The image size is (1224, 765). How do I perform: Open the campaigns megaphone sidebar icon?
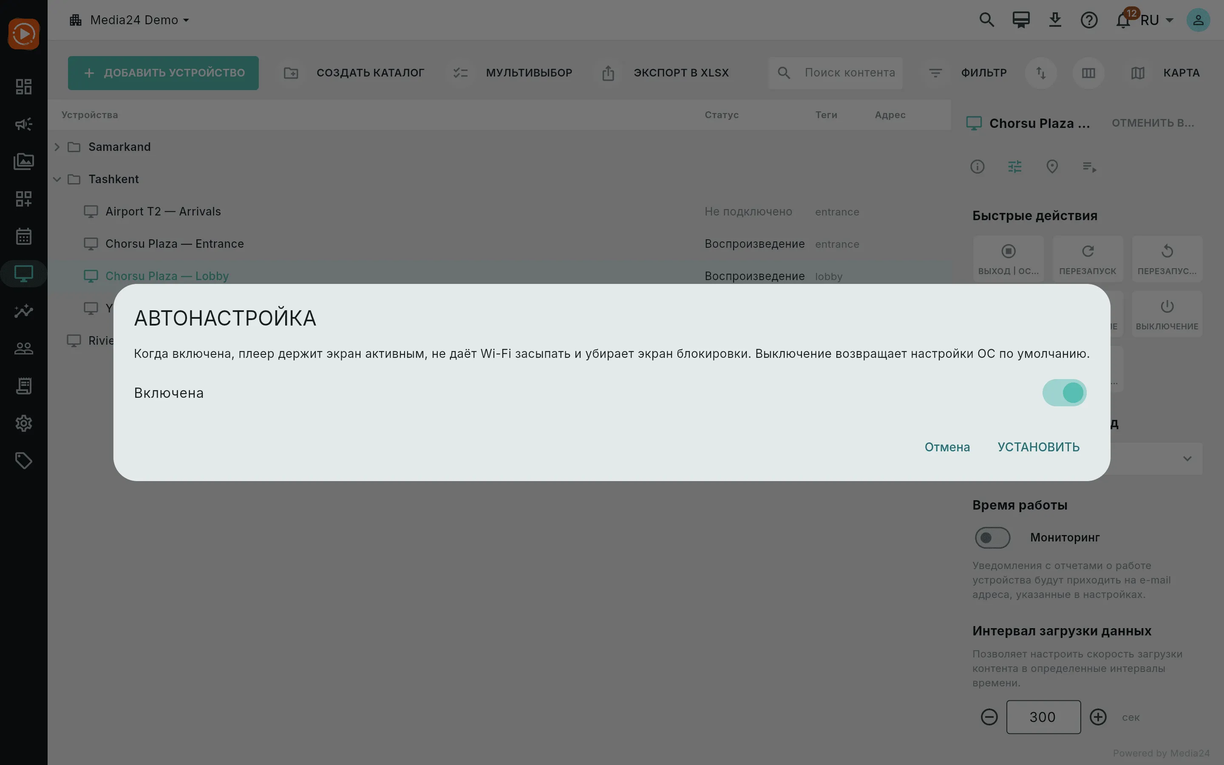click(24, 124)
